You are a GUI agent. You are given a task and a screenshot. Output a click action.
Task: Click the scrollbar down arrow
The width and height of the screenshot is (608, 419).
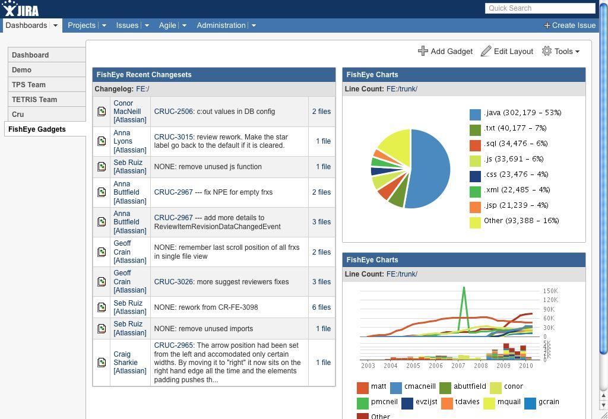click(x=603, y=405)
